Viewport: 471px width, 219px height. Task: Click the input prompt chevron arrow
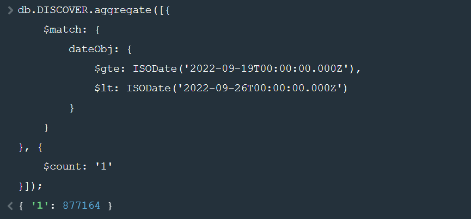pyautogui.click(x=10, y=11)
